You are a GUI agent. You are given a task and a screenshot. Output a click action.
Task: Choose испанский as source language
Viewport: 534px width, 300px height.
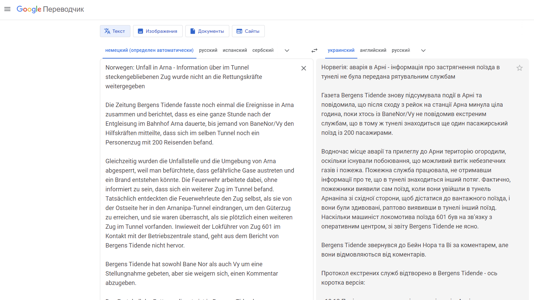(235, 51)
